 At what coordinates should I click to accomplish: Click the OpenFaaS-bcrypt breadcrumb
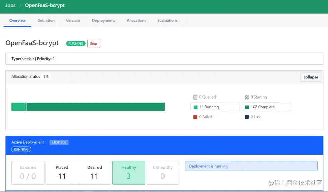[45, 5]
